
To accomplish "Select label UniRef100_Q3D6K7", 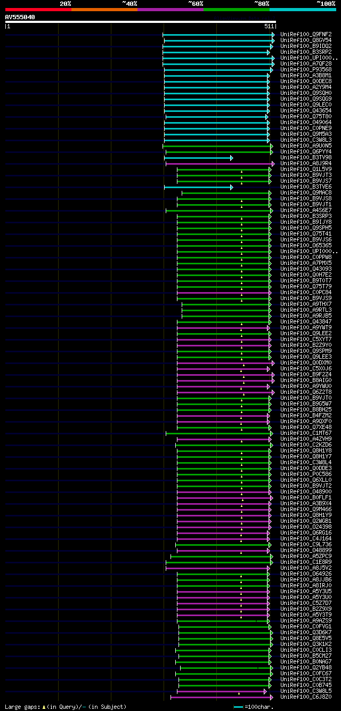I will (306, 632).
